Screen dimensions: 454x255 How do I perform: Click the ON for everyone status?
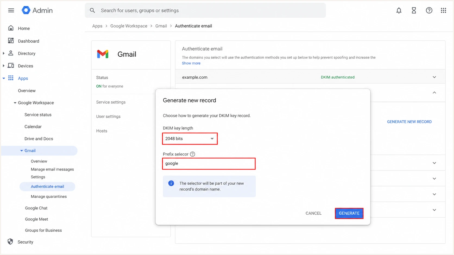[109, 86]
